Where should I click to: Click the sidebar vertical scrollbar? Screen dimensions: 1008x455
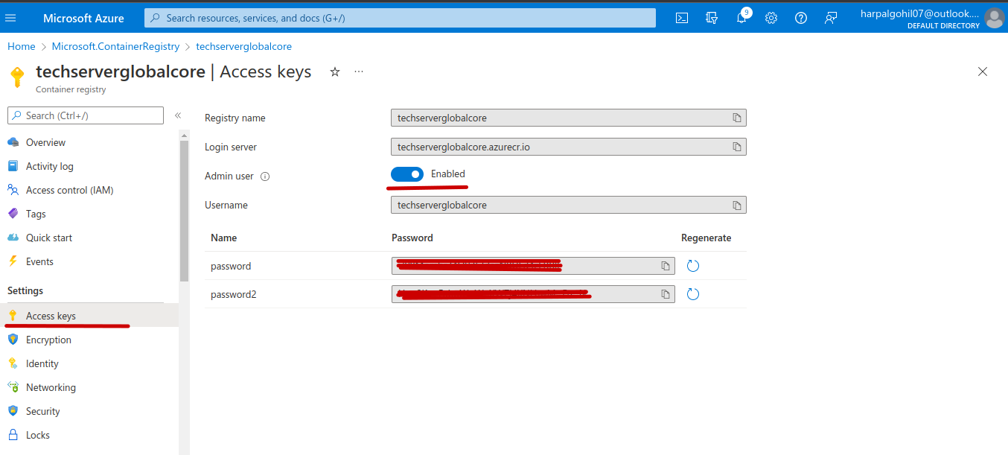pyautogui.click(x=184, y=212)
